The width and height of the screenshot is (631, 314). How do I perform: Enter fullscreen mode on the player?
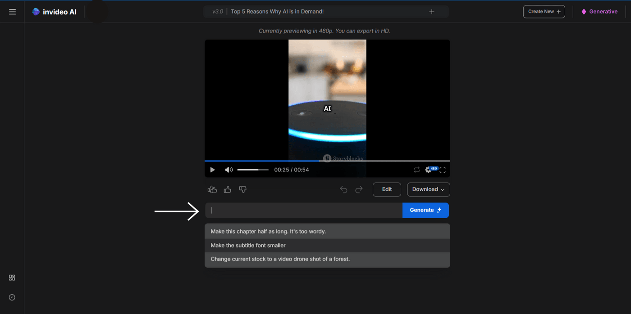pos(442,170)
